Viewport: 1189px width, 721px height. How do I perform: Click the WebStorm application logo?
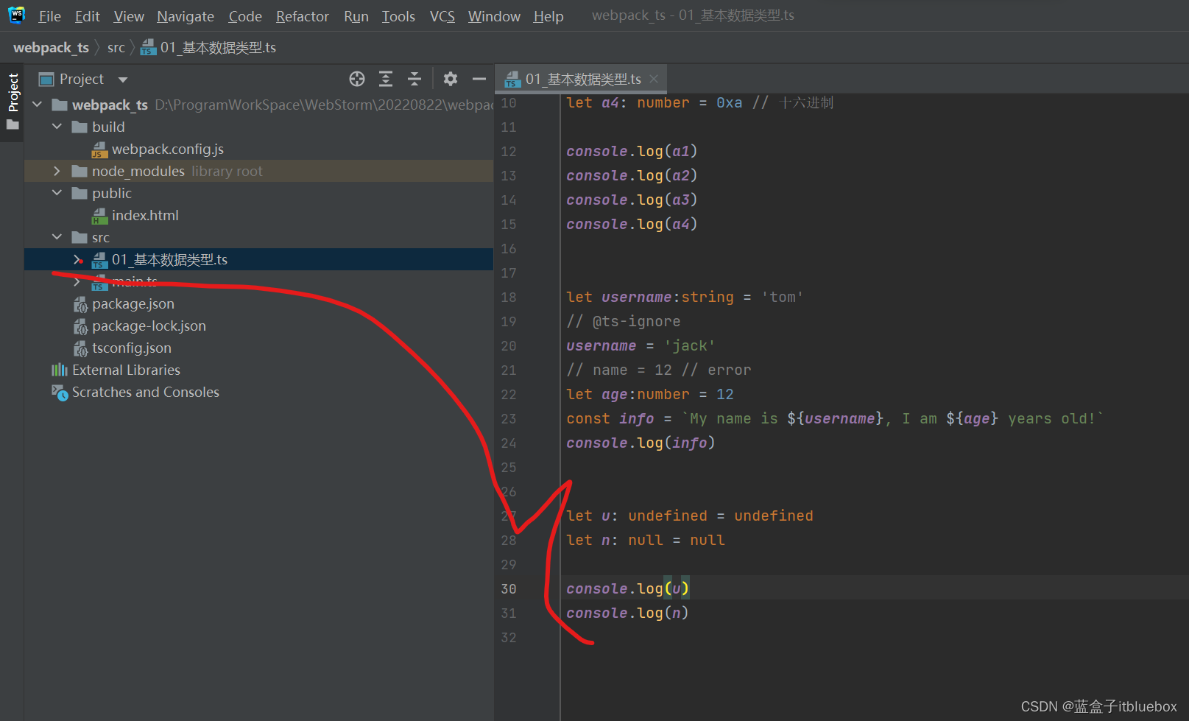point(16,15)
